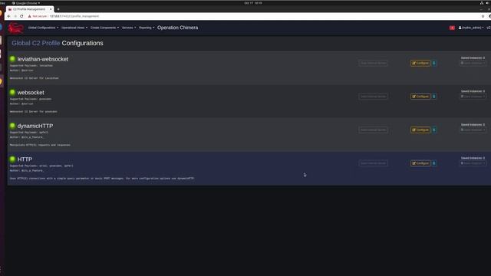Screen dimensions: 491x276
Task: Open the Google Chrome app menu
Action: [x=25, y=3]
